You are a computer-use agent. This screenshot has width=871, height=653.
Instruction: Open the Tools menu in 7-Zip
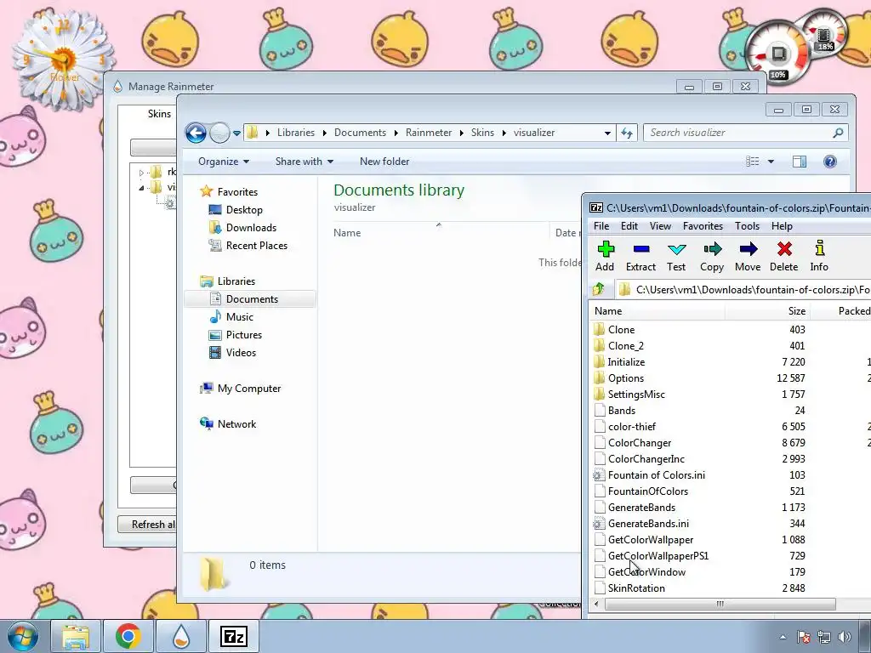click(x=747, y=226)
